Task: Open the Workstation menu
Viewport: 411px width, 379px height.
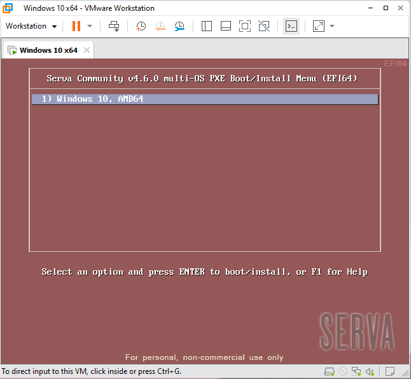Action: click(31, 26)
